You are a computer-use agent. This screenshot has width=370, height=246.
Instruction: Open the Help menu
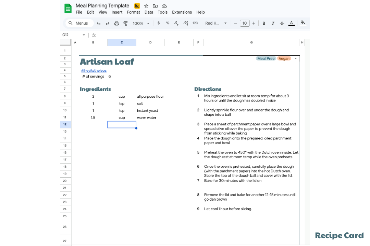pyautogui.click(x=200, y=12)
